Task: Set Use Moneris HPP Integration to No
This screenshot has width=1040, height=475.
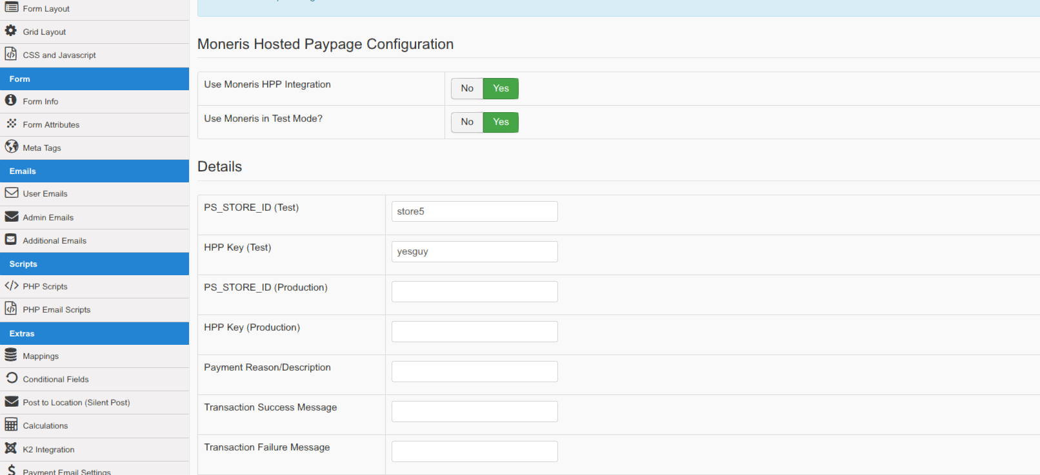Action: (467, 88)
